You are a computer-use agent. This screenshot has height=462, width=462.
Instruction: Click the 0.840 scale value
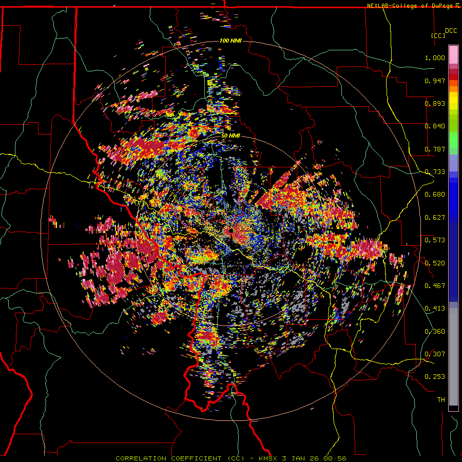click(435, 126)
